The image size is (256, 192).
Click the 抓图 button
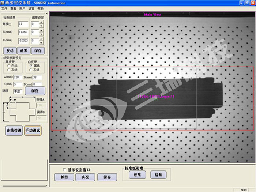pos(64,177)
